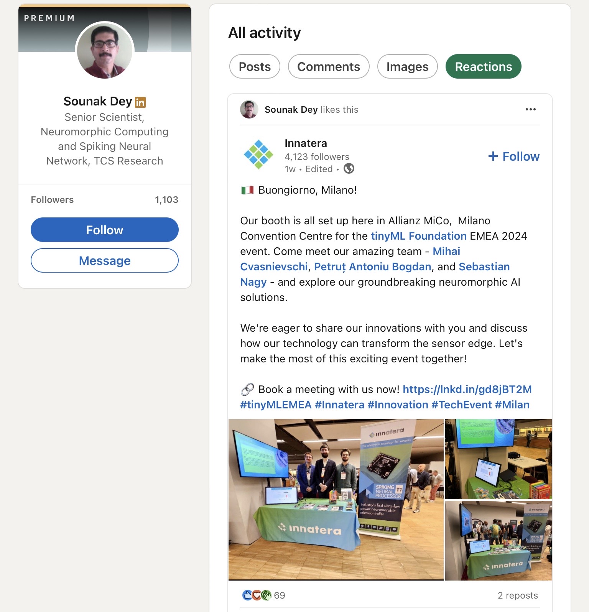This screenshot has width=589, height=612.
Task: Click the Innatera company logo
Action: (258, 155)
